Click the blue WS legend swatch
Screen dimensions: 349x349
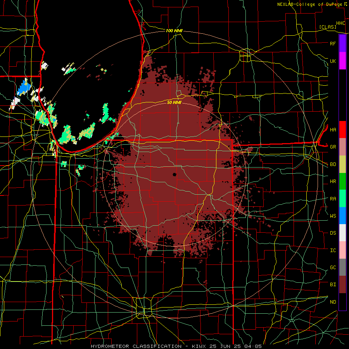342,216
